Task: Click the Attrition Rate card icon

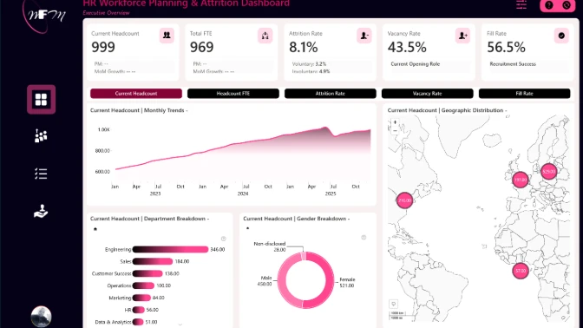Action: (364, 36)
